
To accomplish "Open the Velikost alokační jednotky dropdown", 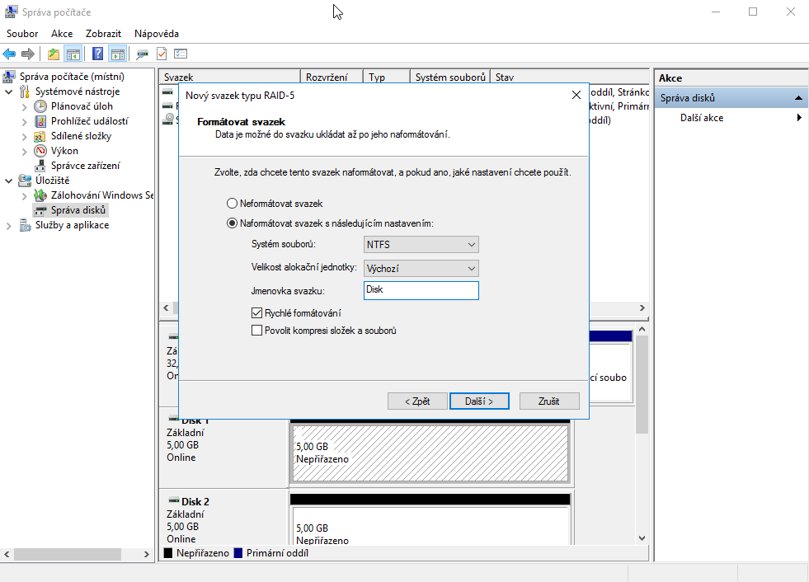I will (421, 269).
